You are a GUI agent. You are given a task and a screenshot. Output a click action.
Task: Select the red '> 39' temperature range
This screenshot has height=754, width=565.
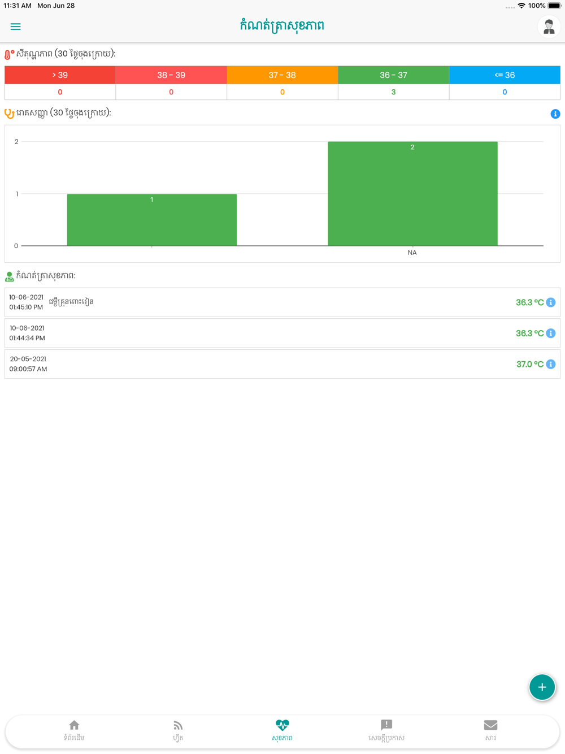pos(60,75)
